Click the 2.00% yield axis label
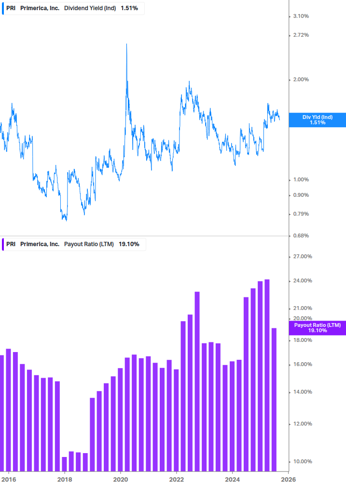This screenshot has width=346, height=486. (301, 80)
